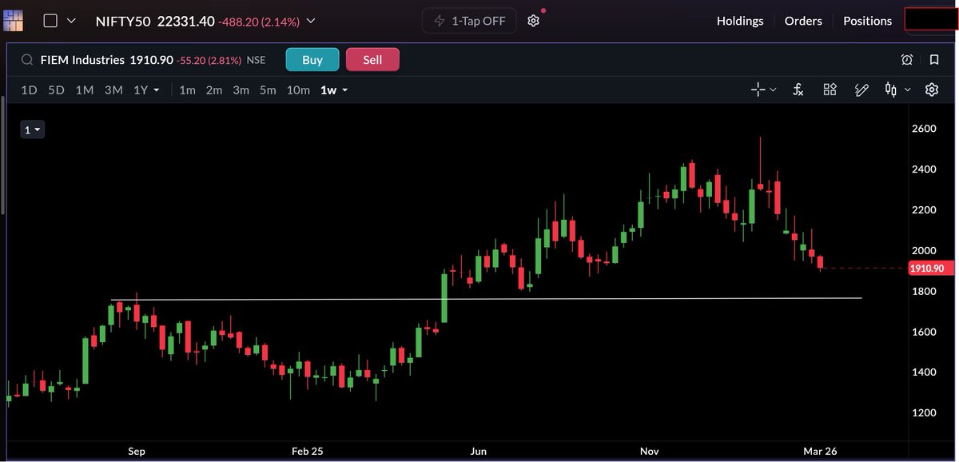
Task: Expand crosshair cursor options chevron
Action: click(x=773, y=90)
